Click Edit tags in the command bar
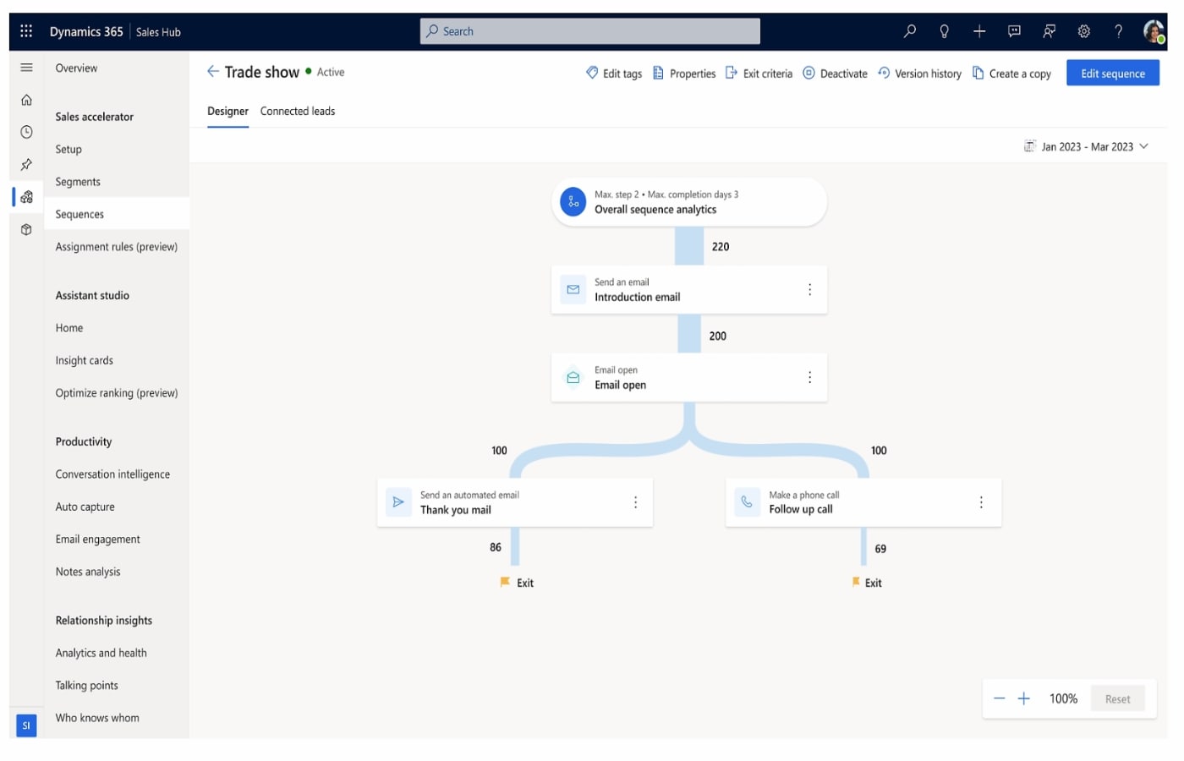 (x=614, y=74)
